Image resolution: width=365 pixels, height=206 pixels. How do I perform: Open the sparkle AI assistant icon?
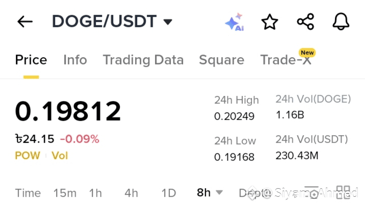[x=234, y=21]
